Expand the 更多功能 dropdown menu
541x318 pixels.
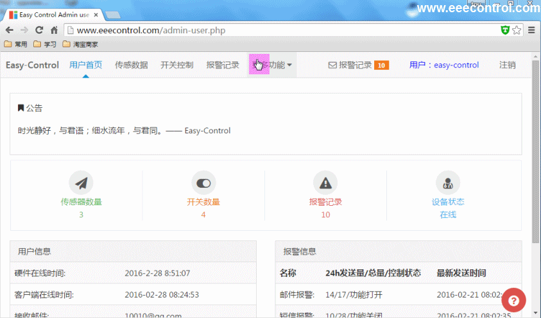(x=272, y=65)
